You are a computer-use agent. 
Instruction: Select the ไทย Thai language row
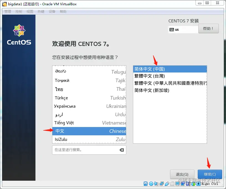coord(89,89)
